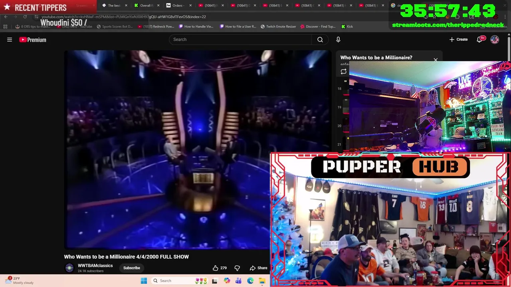Viewport: 511px width, 287px height.
Task: Open the weather widget showing 23°F
Action: [x=19, y=281]
